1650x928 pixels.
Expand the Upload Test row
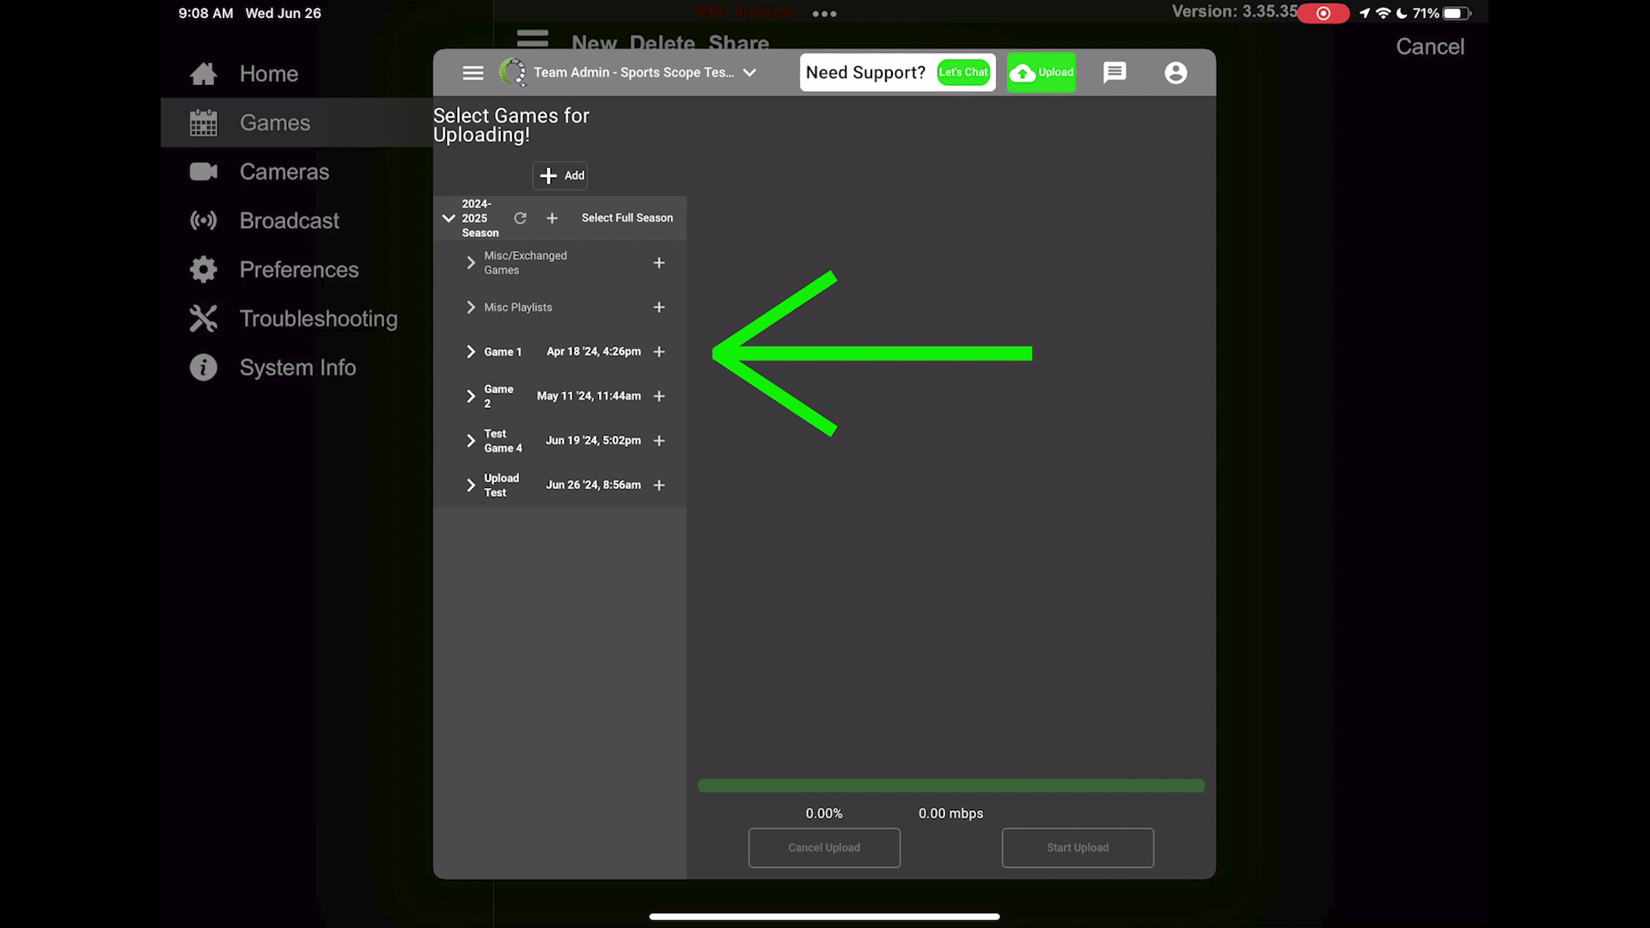[470, 485]
